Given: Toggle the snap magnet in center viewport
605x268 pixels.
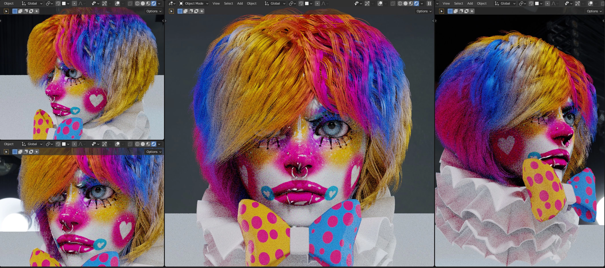Looking at the screenshot, I should click(x=301, y=3).
